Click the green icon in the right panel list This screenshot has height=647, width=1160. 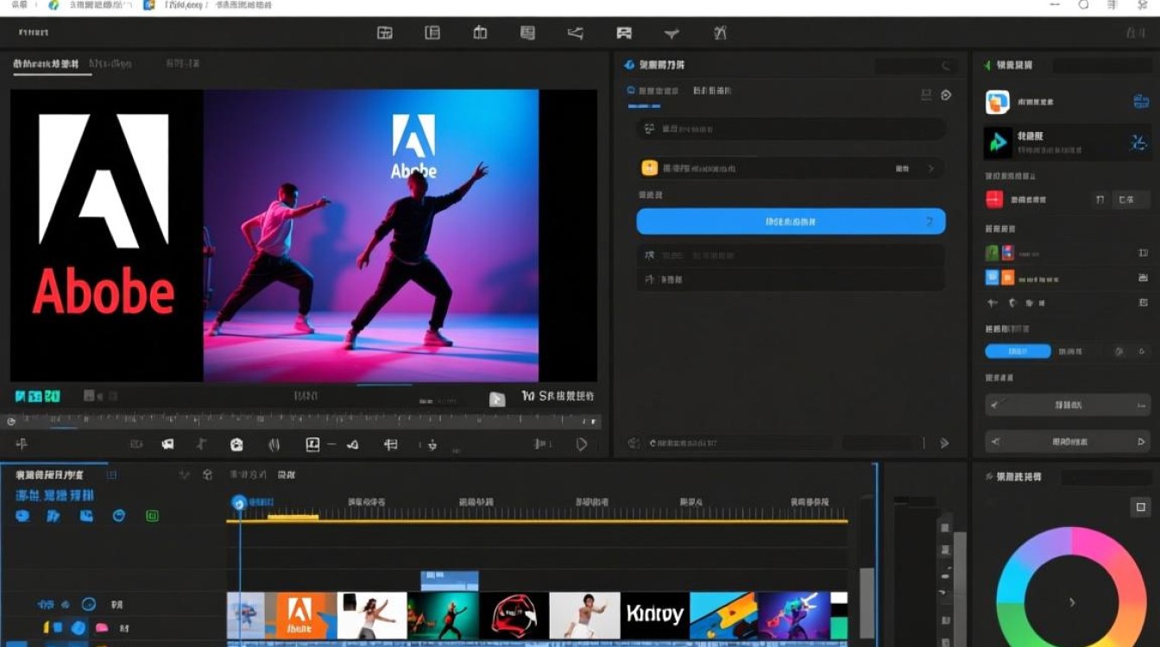click(x=993, y=254)
